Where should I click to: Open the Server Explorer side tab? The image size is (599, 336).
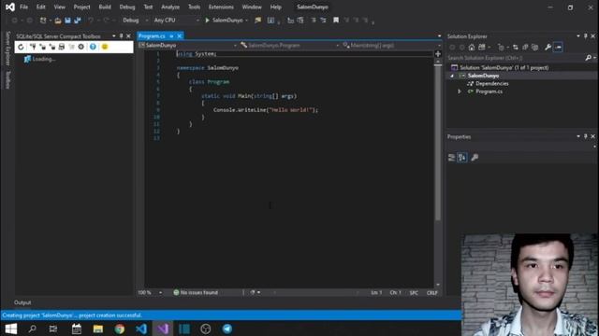[x=7, y=49]
